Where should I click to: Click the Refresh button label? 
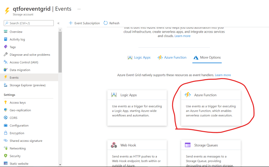[114, 23]
